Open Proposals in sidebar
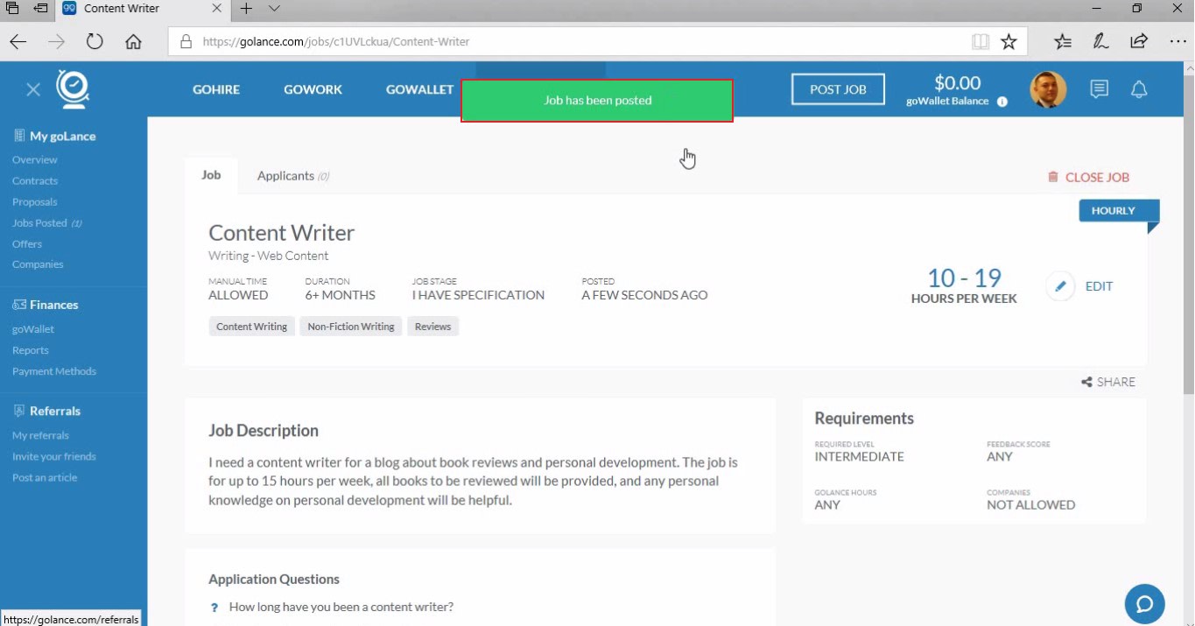Image resolution: width=1195 pixels, height=626 pixels. pyautogui.click(x=35, y=202)
